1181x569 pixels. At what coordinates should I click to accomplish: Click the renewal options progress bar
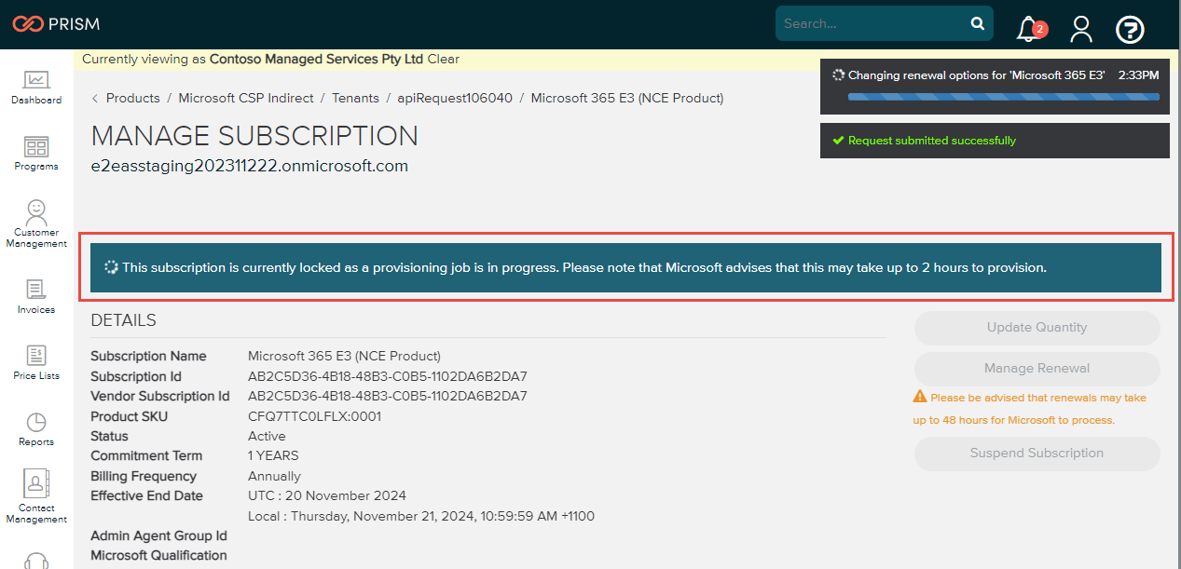click(x=1004, y=96)
